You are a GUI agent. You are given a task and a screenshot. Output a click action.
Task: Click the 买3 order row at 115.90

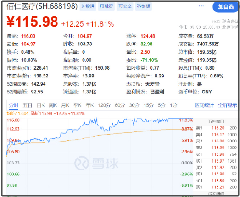click(x=216, y=174)
